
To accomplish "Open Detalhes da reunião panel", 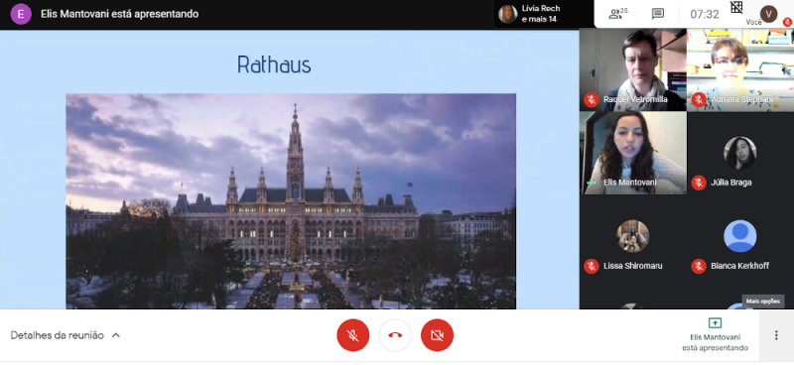I will tap(58, 335).
